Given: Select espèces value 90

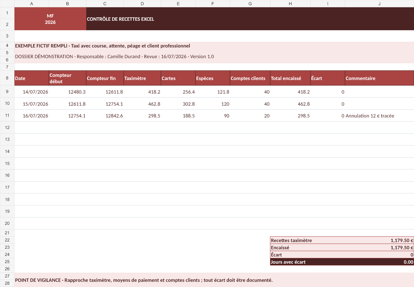Looking at the screenshot, I should [213, 116].
